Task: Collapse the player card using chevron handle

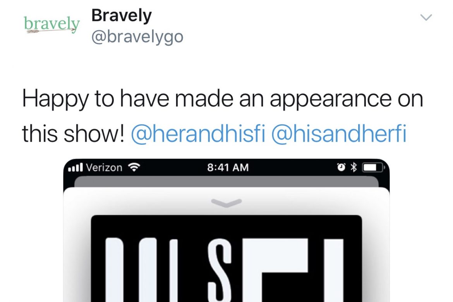Action: [226, 203]
